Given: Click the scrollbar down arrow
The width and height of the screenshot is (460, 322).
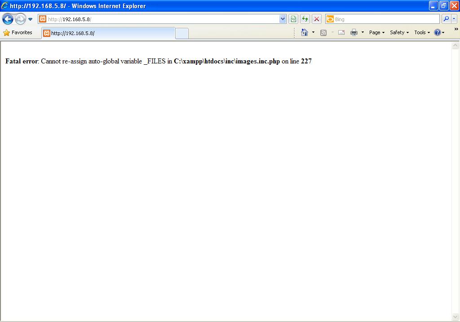Looking at the screenshot, I should pyautogui.click(x=456, y=317).
